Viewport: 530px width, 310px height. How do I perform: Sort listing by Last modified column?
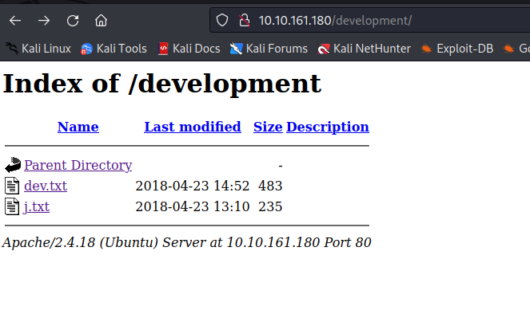click(193, 127)
